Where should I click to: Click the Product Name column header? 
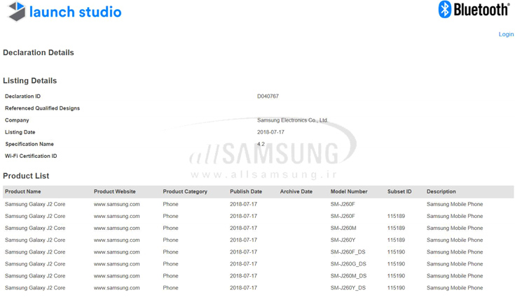pos(23,191)
